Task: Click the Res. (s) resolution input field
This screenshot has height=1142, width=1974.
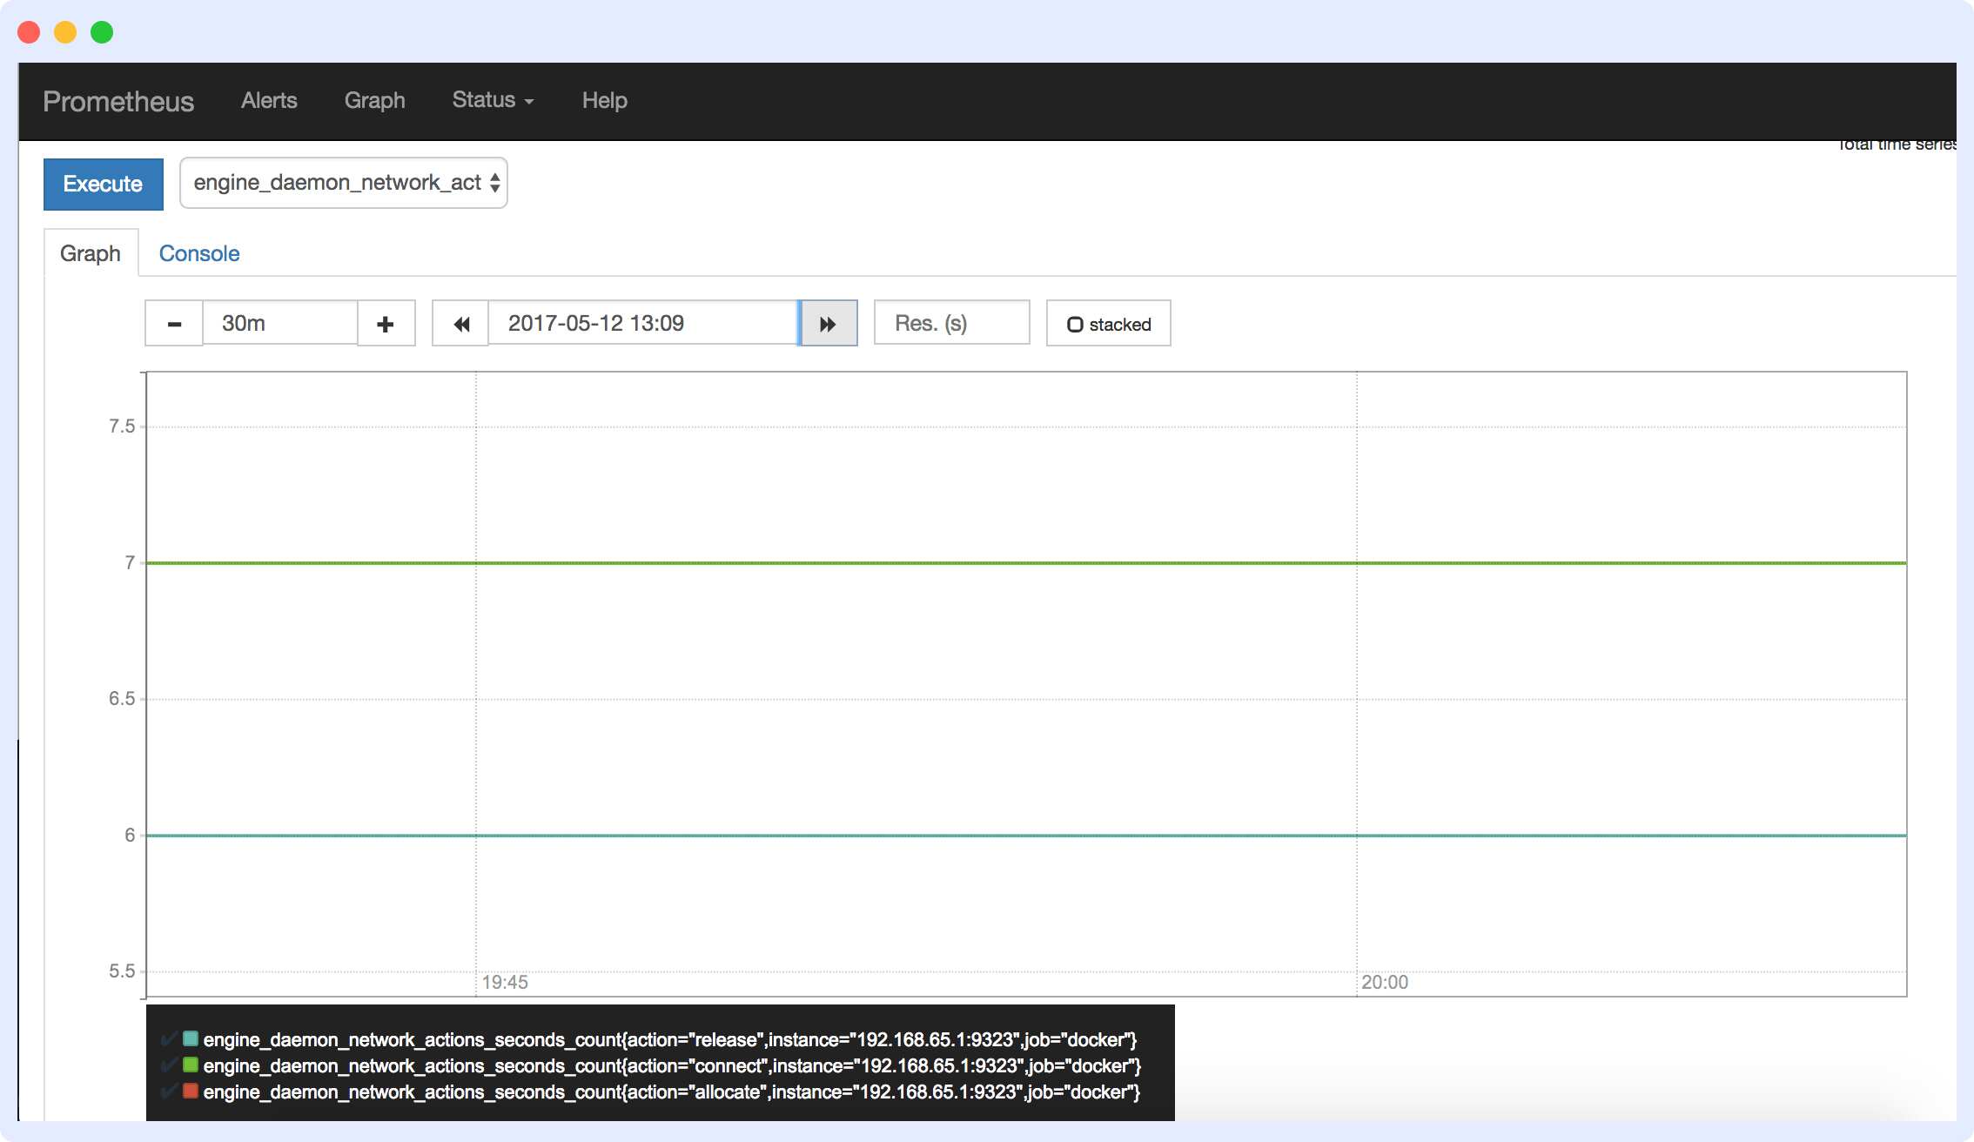Action: click(x=951, y=323)
